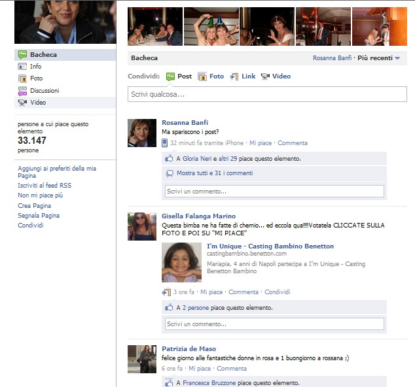Click Iscriviti al feed RSS
The height and width of the screenshot is (387, 415).
click(45, 185)
